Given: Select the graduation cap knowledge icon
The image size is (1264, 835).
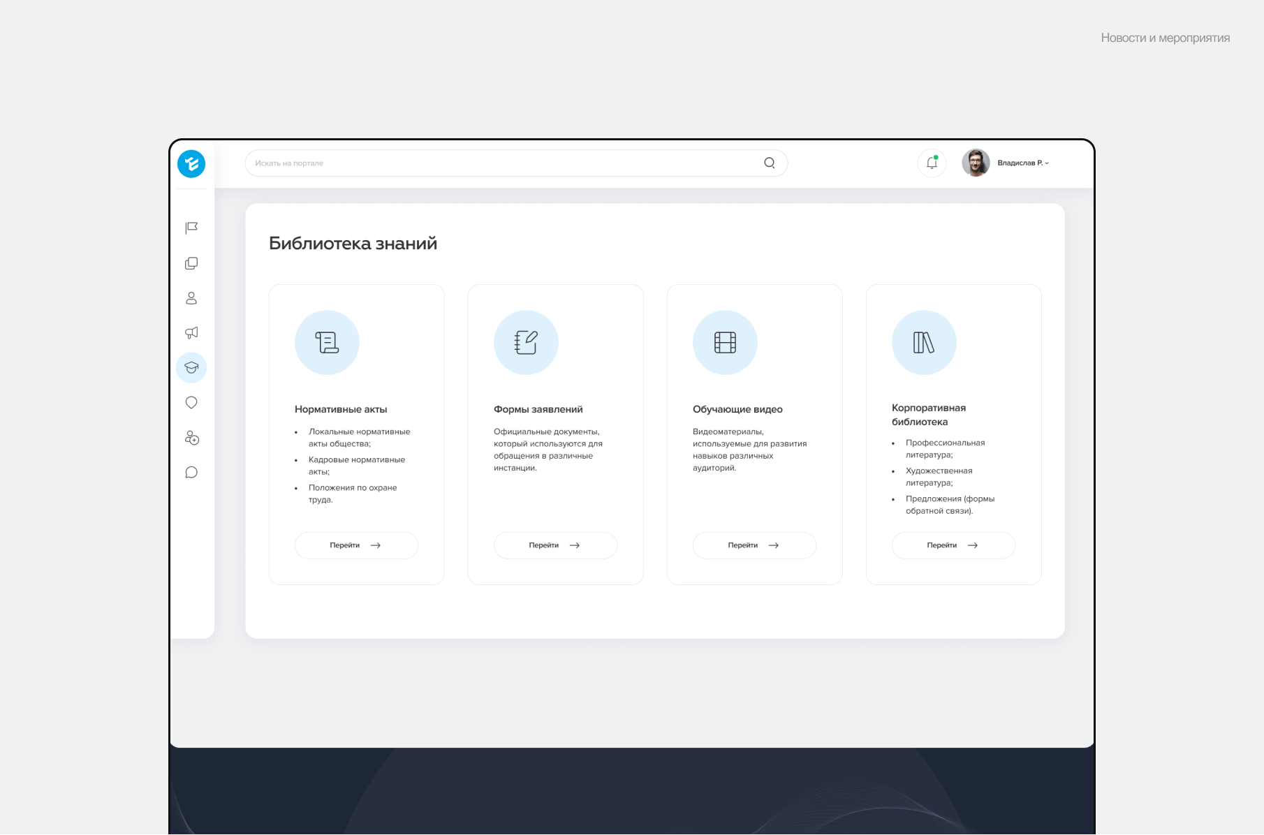Looking at the screenshot, I should (191, 368).
